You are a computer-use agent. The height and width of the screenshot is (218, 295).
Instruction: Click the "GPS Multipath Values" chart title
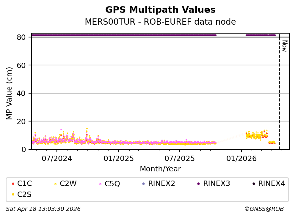pos(160,10)
